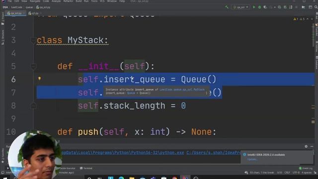Start debugging with the green bug icon
Screen dimensions: 318x179
coord(259,7)
